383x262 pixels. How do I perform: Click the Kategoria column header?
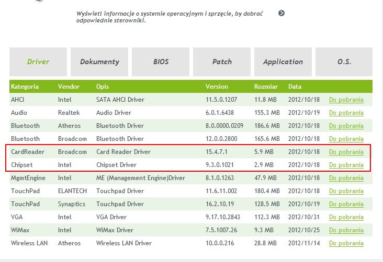click(25, 87)
